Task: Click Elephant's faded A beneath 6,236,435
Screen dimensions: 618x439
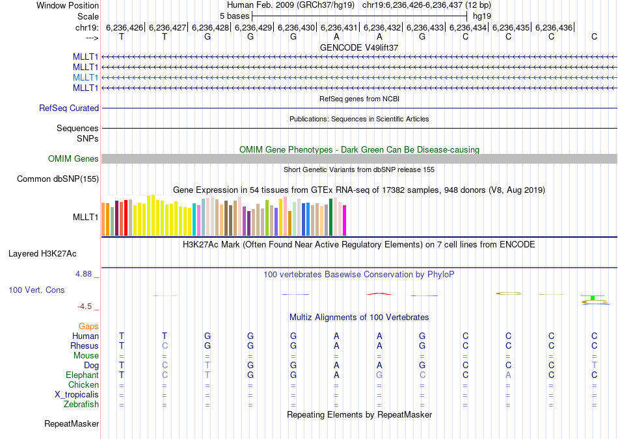Action: (x=508, y=375)
